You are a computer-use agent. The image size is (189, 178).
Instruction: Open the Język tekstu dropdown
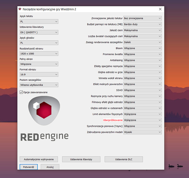pos(39,21)
